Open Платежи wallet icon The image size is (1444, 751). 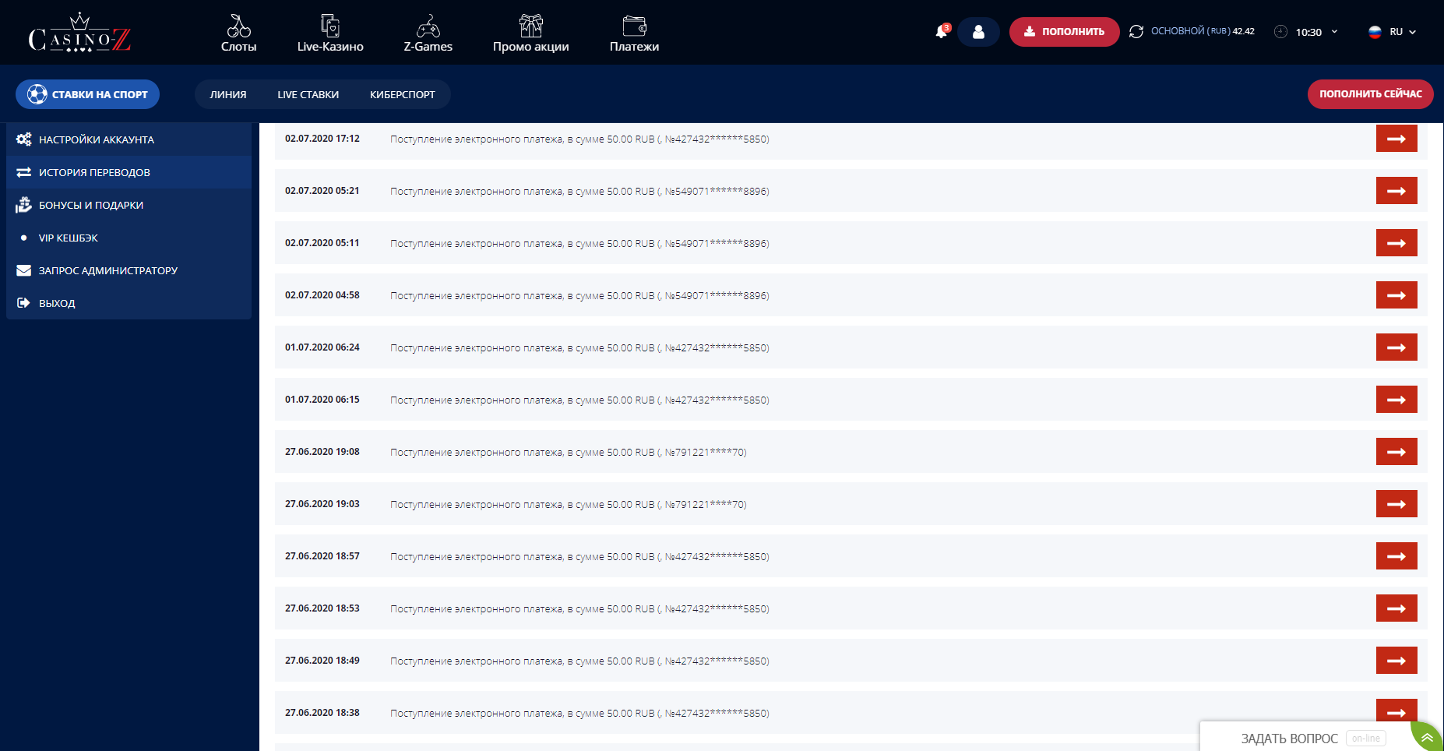pos(635,26)
